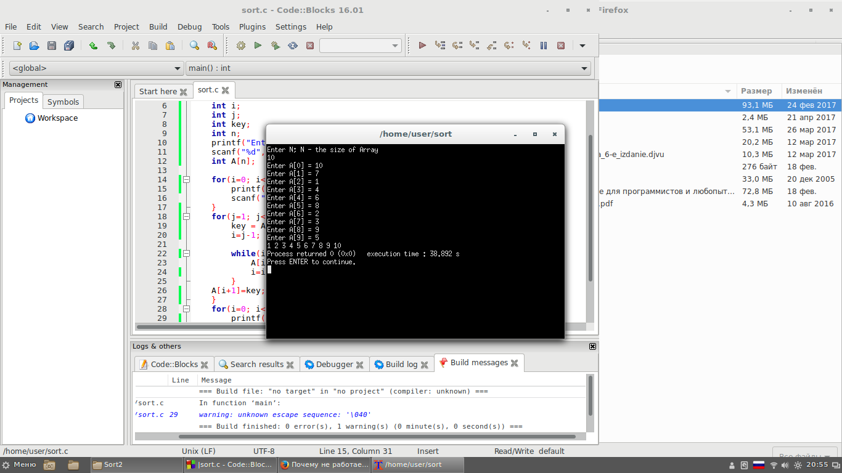This screenshot has width=842, height=473.
Task: Open Find with the magnifier icon
Action: [194, 46]
